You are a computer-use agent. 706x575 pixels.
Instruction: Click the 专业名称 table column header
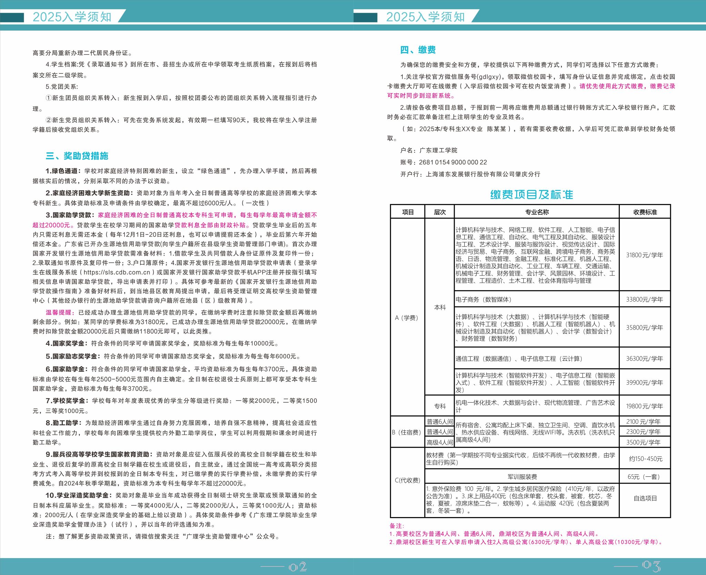coord(537,212)
